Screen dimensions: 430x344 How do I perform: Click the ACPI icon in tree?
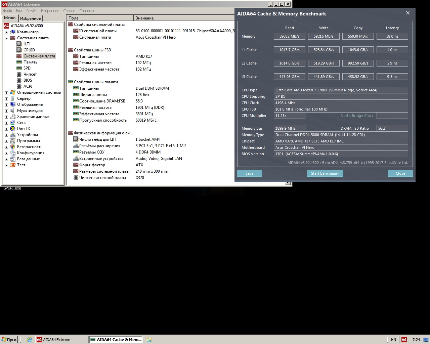19,86
